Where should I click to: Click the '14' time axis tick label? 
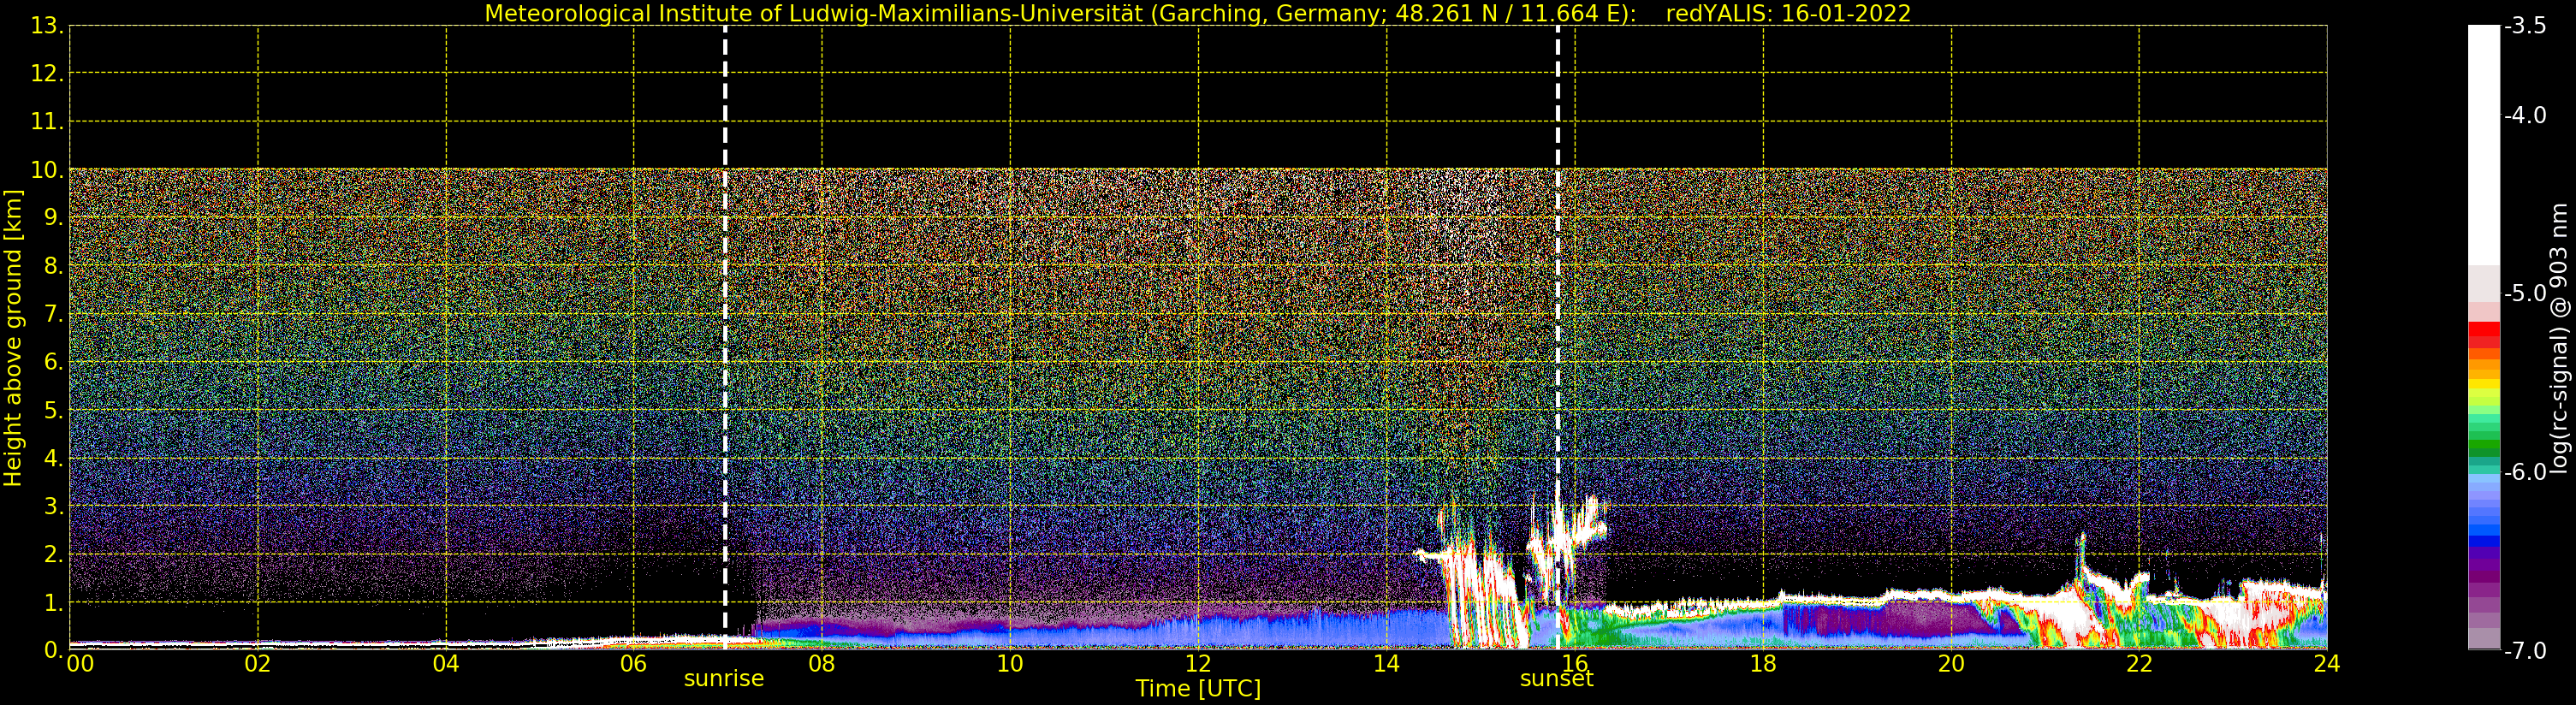[x=1386, y=664]
